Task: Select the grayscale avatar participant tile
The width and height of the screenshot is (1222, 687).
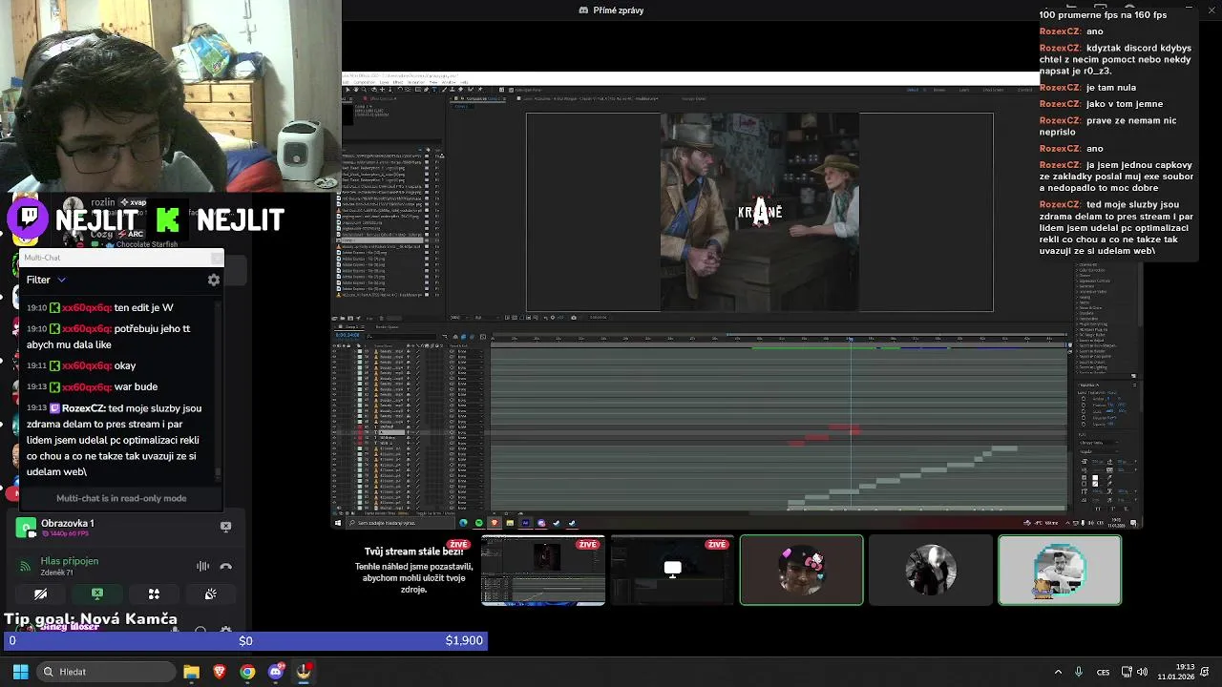Action: (x=931, y=570)
